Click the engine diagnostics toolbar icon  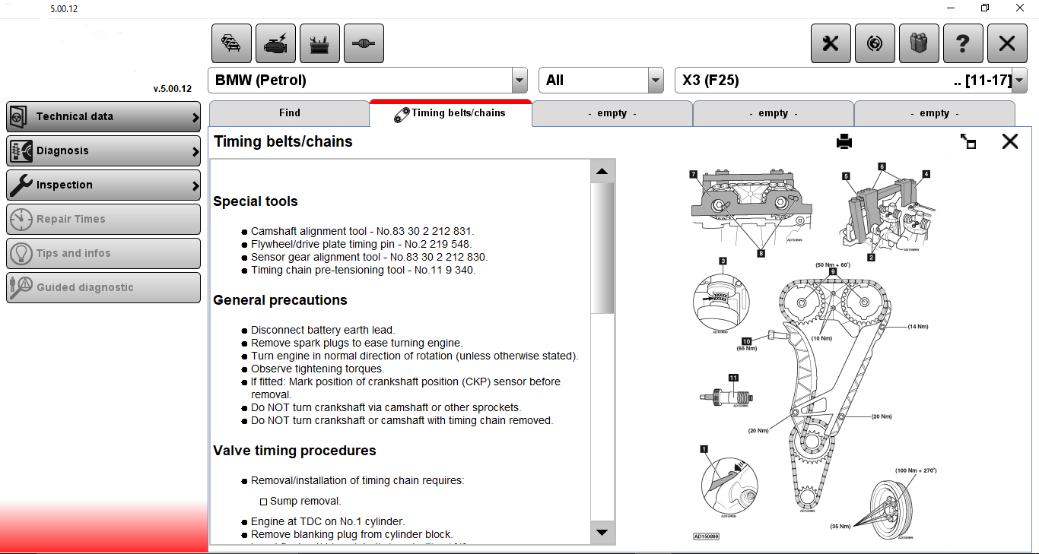click(x=275, y=43)
